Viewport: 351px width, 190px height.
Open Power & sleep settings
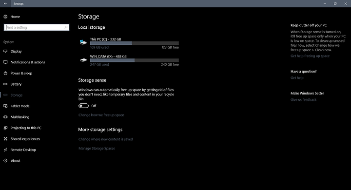[21, 73]
